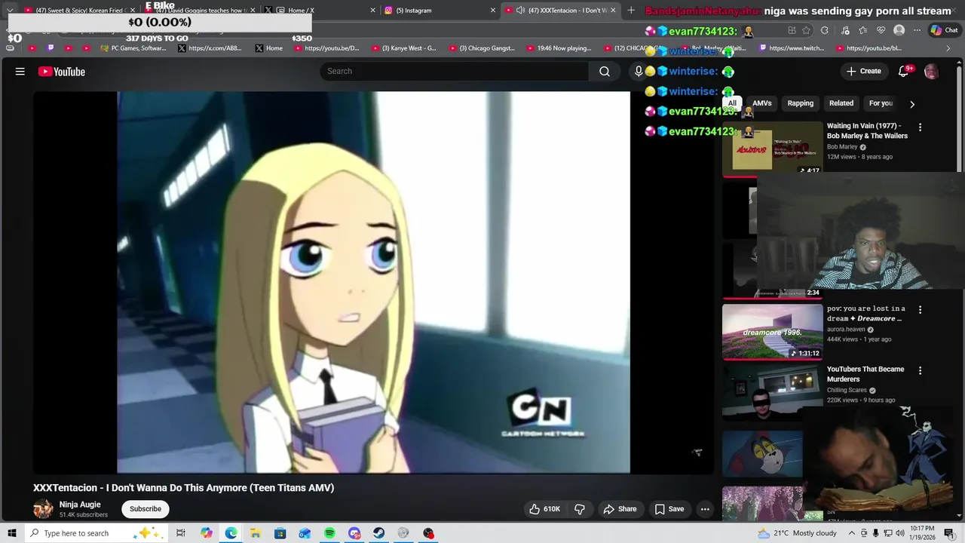Add page to favorites star icon
The height and width of the screenshot is (543, 965).
[x=807, y=30]
